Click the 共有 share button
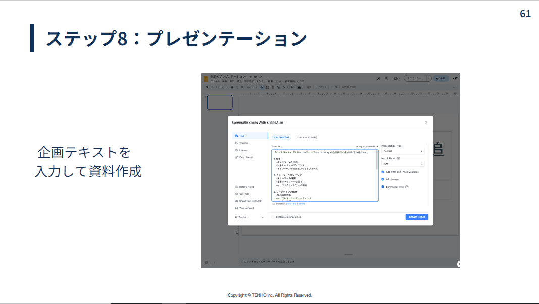Screen dimensions: 539x304 click(x=441, y=78)
